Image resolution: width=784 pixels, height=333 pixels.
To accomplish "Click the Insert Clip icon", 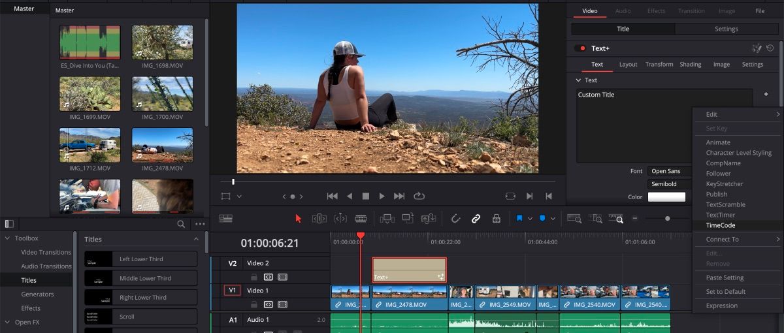I will click(387, 219).
